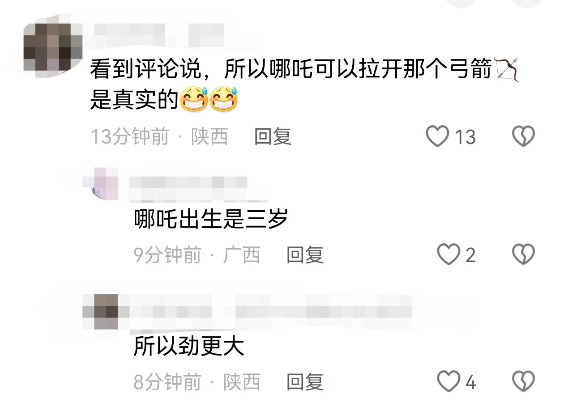Like the reply 哪吒出生是三岁
Viewport: 564px width, 407px height.
pyautogui.click(x=448, y=255)
